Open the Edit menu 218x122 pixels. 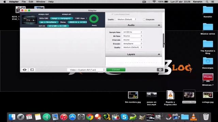point(31,2)
